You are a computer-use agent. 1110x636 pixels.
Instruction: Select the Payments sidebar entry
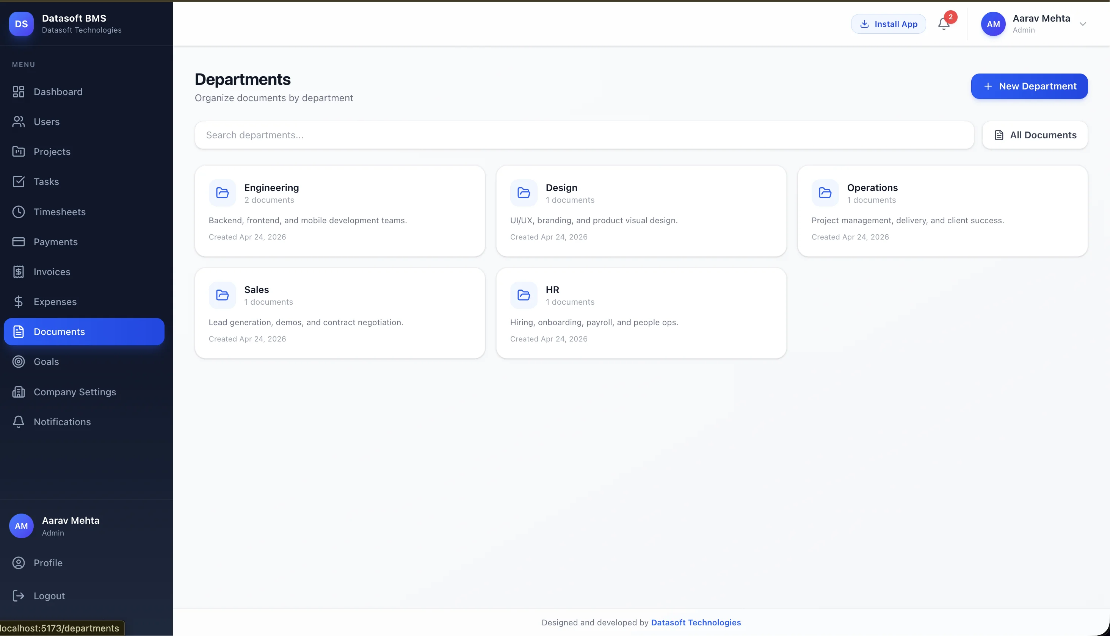click(55, 241)
